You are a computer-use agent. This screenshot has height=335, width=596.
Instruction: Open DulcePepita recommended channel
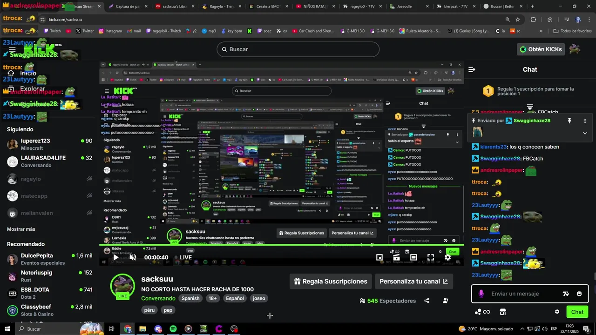(x=49, y=259)
